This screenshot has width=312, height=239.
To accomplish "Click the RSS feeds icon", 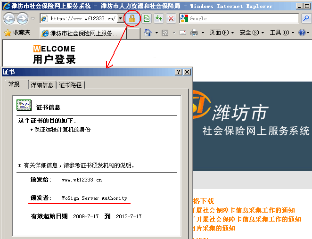I will click(165, 33).
